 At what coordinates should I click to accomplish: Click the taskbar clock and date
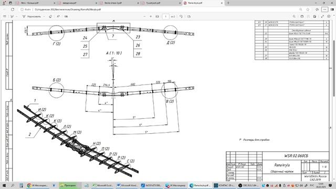321,185
